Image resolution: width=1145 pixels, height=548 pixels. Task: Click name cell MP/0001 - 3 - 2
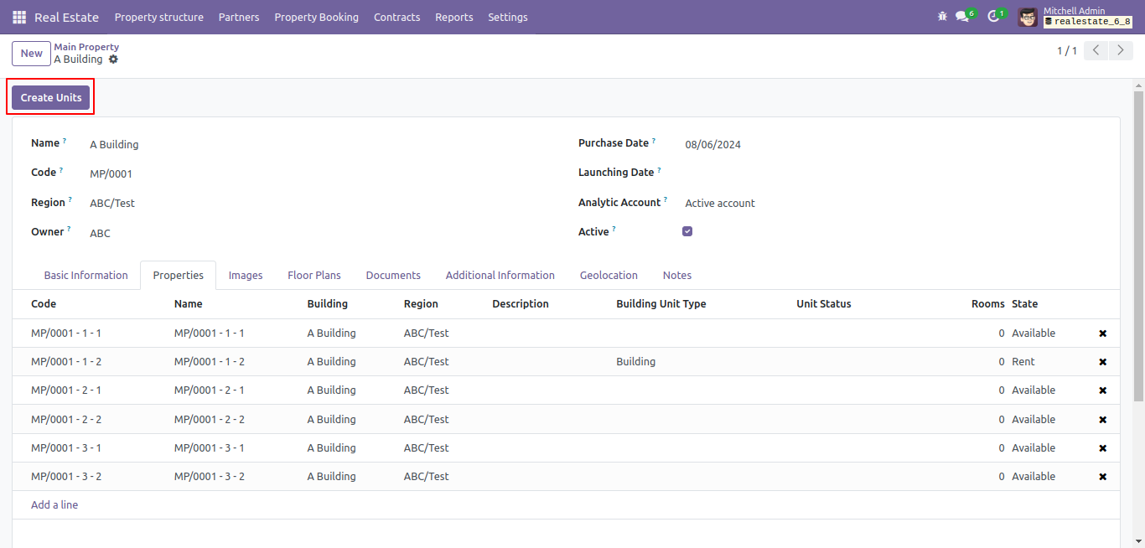tap(235, 477)
